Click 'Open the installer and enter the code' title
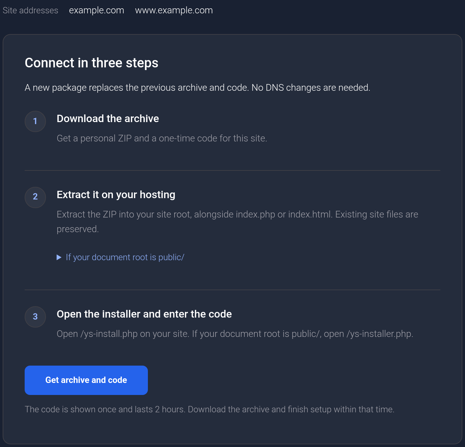Screen dimensions: 465x447 [x=144, y=314]
